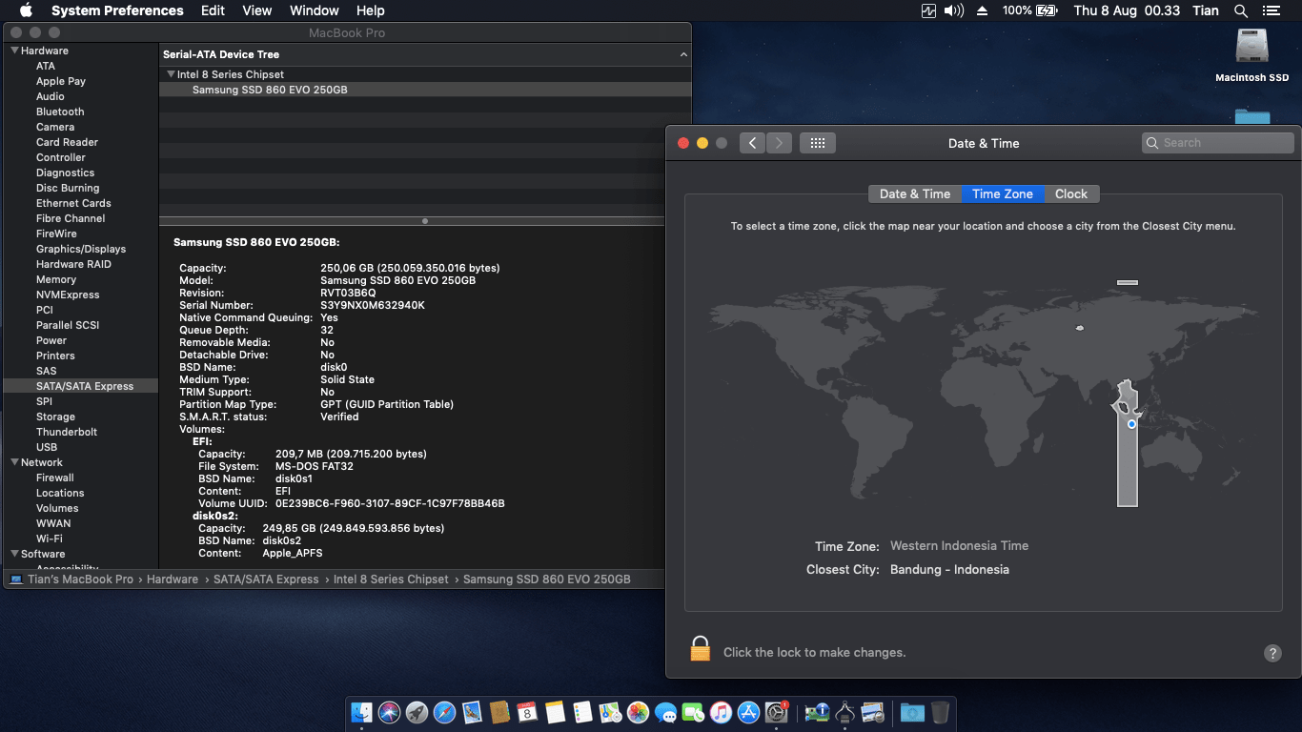This screenshot has height=732, width=1302.
Task: Show all preferences grid button
Action: click(818, 143)
